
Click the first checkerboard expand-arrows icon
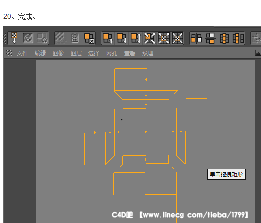pos(164,38)
